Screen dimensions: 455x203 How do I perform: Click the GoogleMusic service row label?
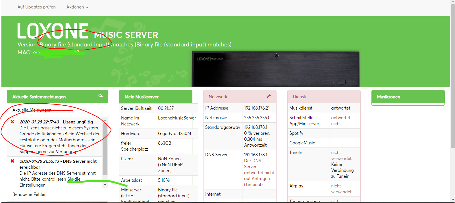tap(302, 143)
